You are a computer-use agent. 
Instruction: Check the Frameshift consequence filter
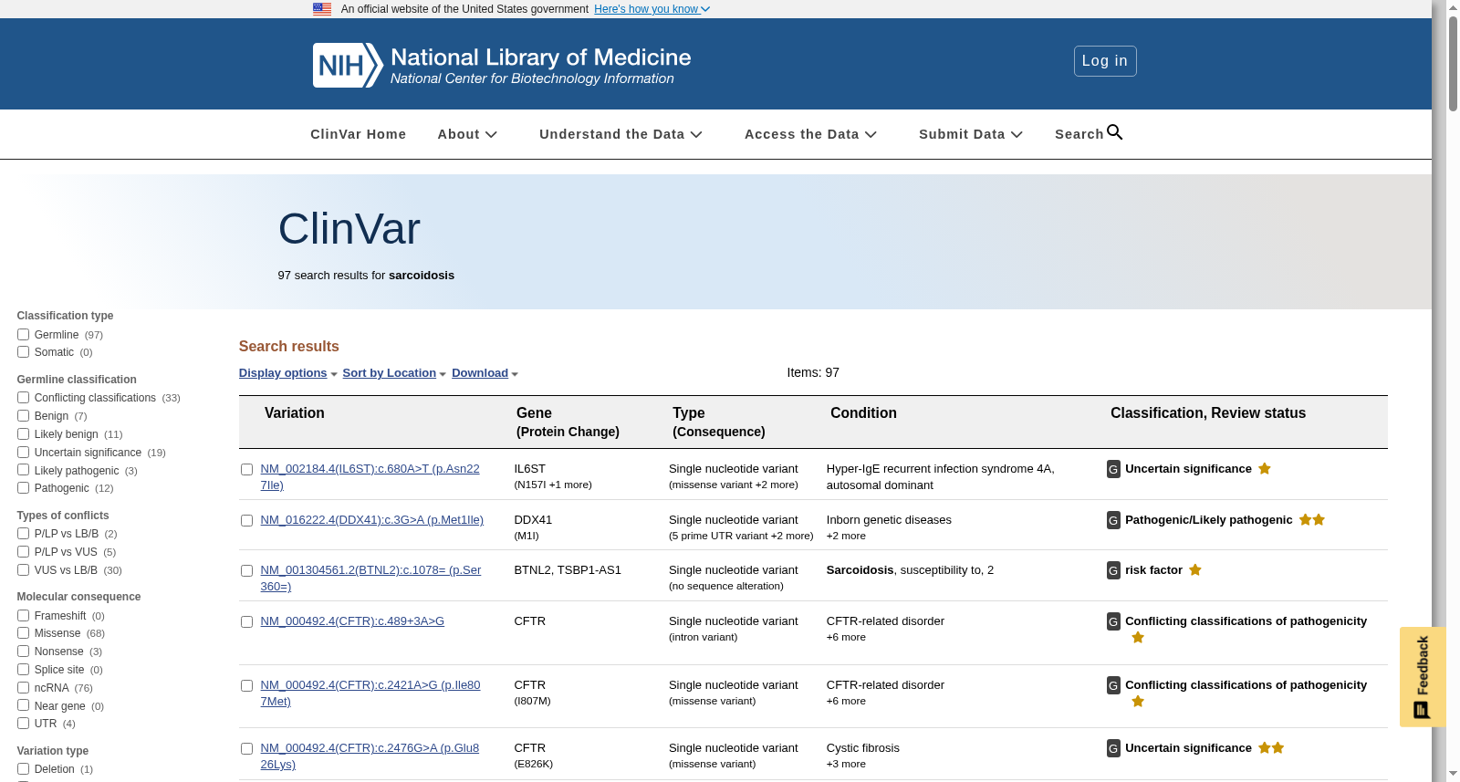(x=23, y=616)
